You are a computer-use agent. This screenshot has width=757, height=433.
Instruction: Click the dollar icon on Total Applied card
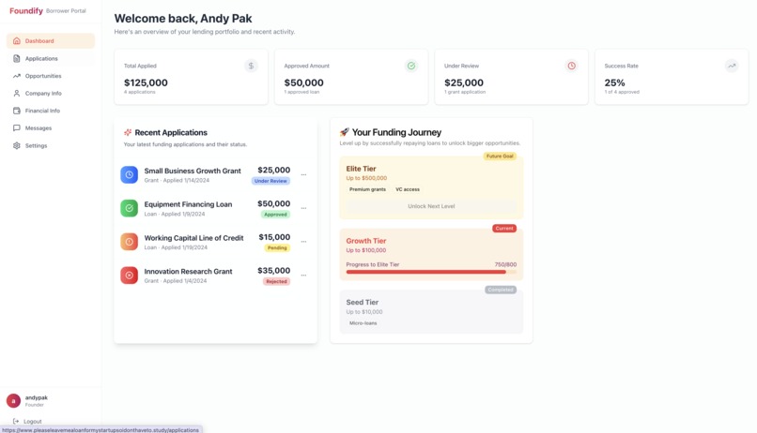tap(251, 66)
